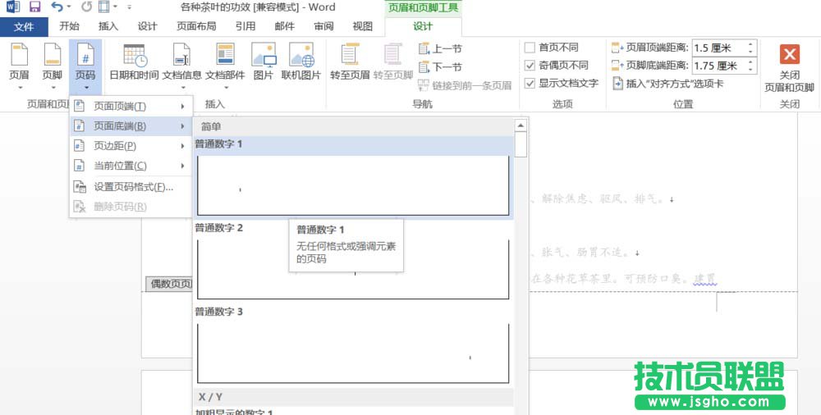Open the Footer (页脚) gallery button

click(x=53, y=66)
